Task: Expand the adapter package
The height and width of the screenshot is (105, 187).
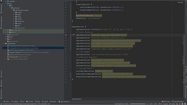Action: pyautogui.click(x=14, y=12)
